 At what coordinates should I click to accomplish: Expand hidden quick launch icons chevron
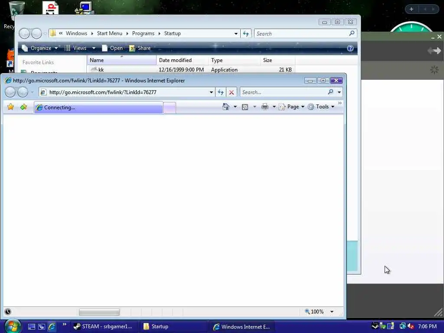64,324
